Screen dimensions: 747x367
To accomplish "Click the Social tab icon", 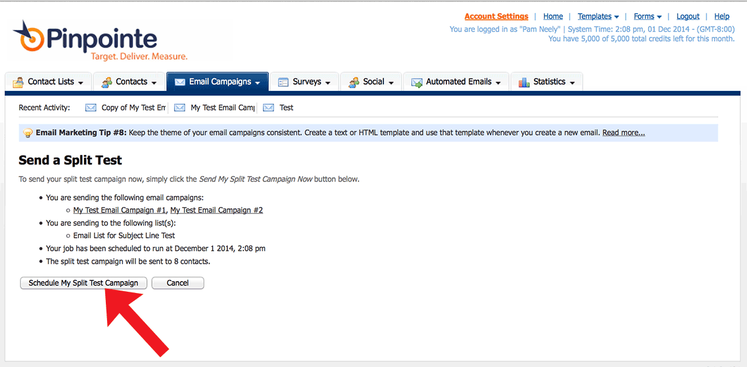I will pos(354,82).
